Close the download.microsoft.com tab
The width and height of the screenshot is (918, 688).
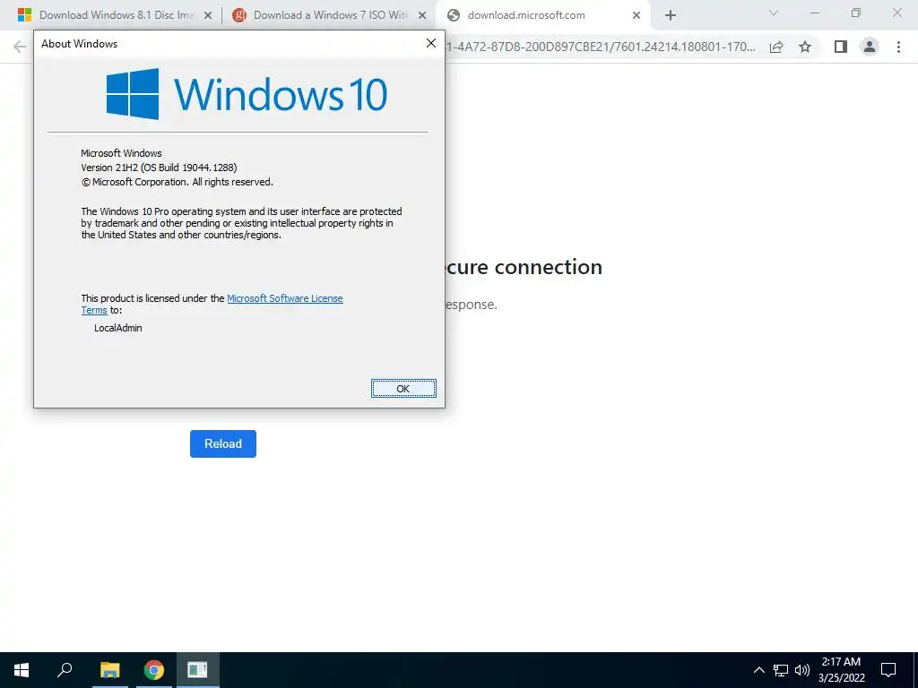(x=637, y=16)
